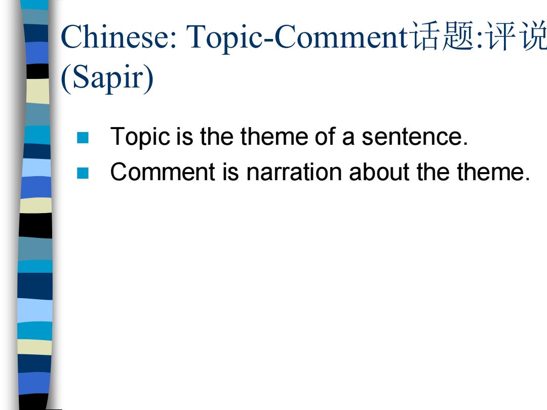
Task: Click the word "sentence." in the first bullet
Action: tap(414, 136)
